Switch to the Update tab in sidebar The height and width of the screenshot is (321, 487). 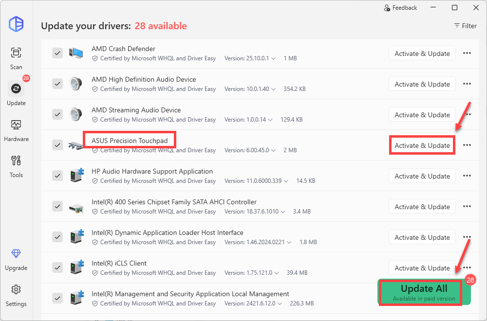pos(16,93)
